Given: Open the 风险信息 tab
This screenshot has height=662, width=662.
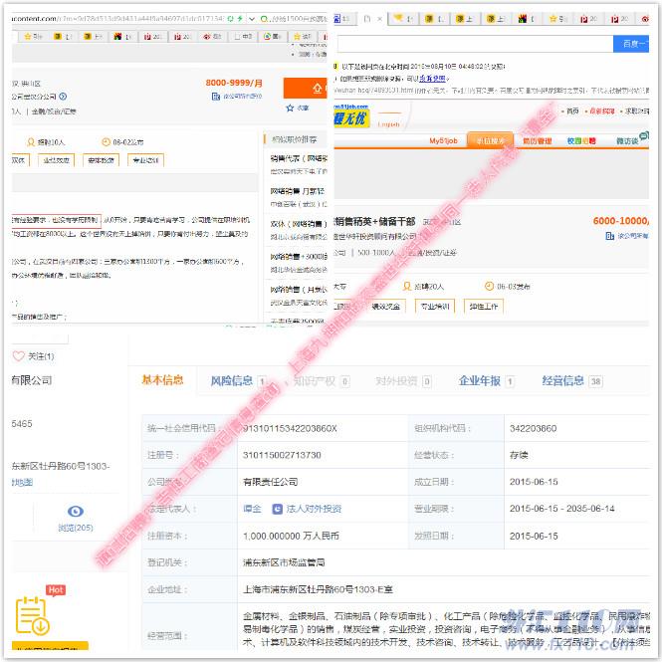Looking at the screenshot, I should pyautogui.click(x=231, y=381).
